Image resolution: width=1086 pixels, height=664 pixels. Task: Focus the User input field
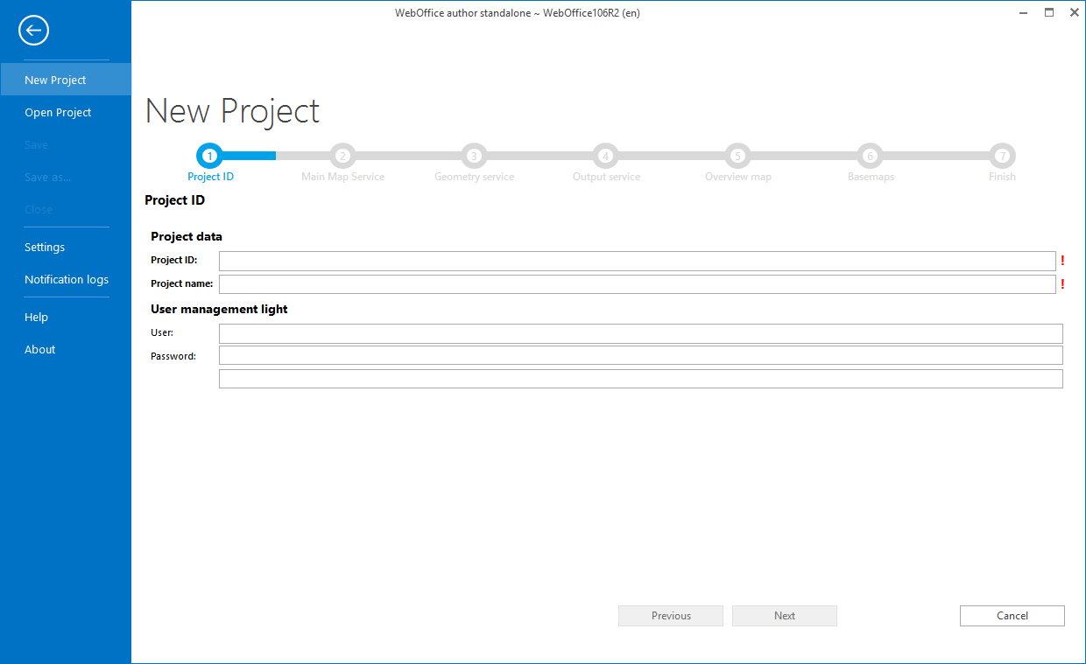pyautogui.click(x=641, y=333)
